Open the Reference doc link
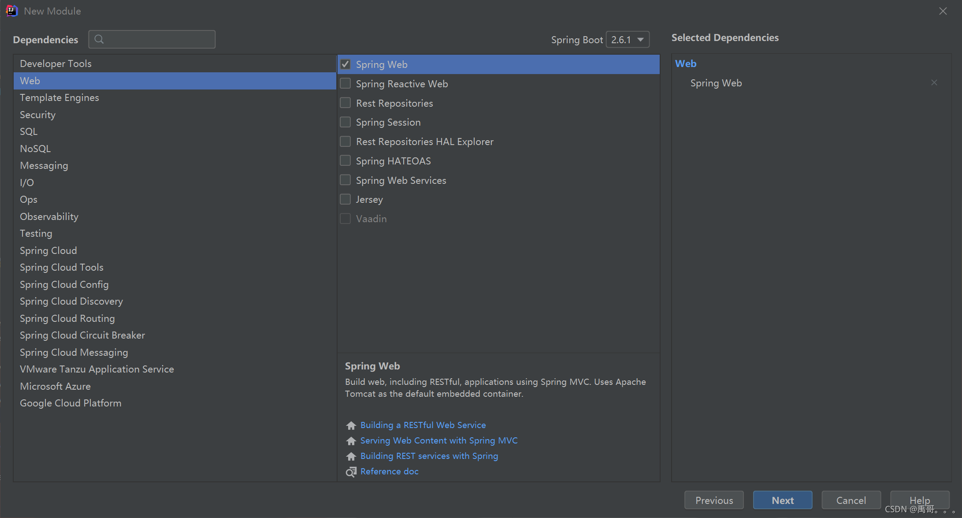The width and height of the screenshot is (962, 518). click(390, 471)
